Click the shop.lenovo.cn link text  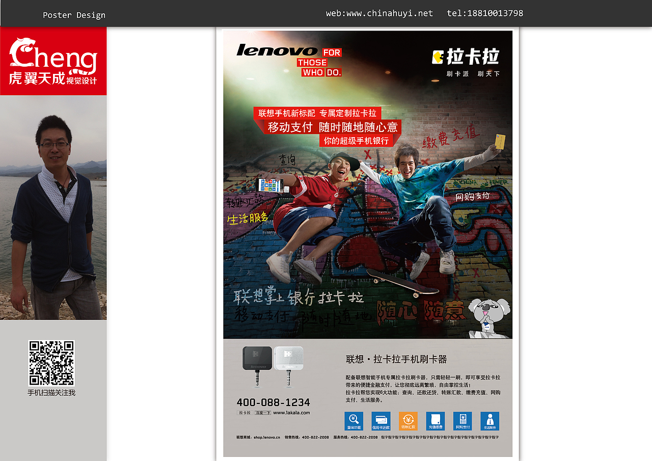tap(267, 437)
